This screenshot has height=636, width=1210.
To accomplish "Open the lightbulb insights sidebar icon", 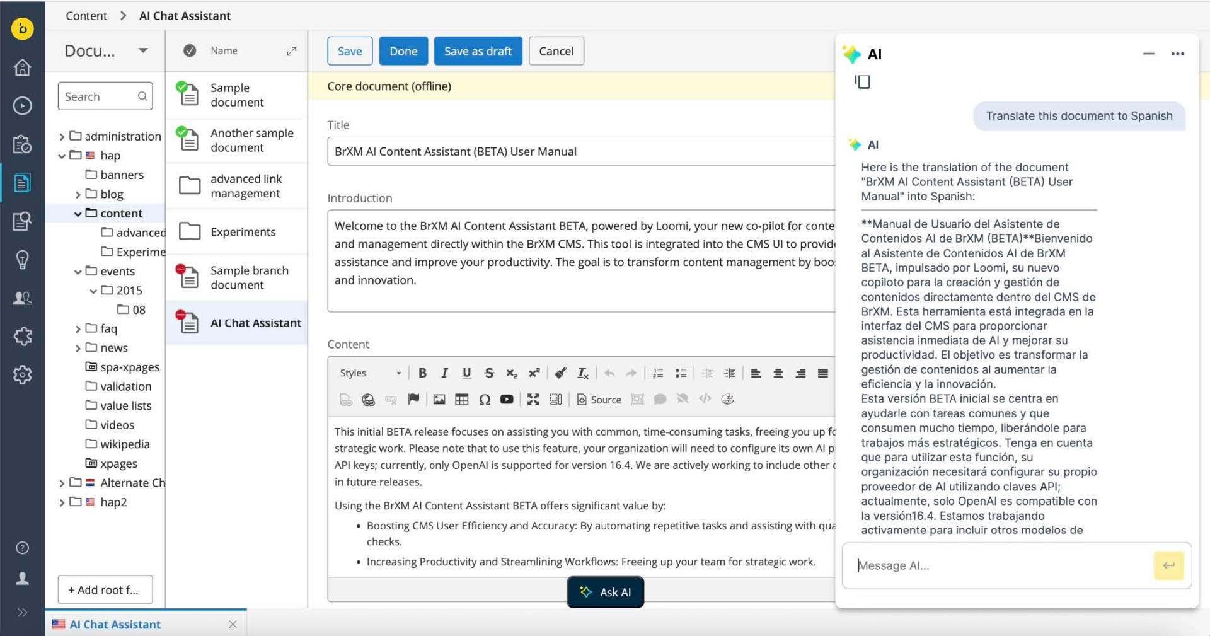I will [x=23, y=260].
